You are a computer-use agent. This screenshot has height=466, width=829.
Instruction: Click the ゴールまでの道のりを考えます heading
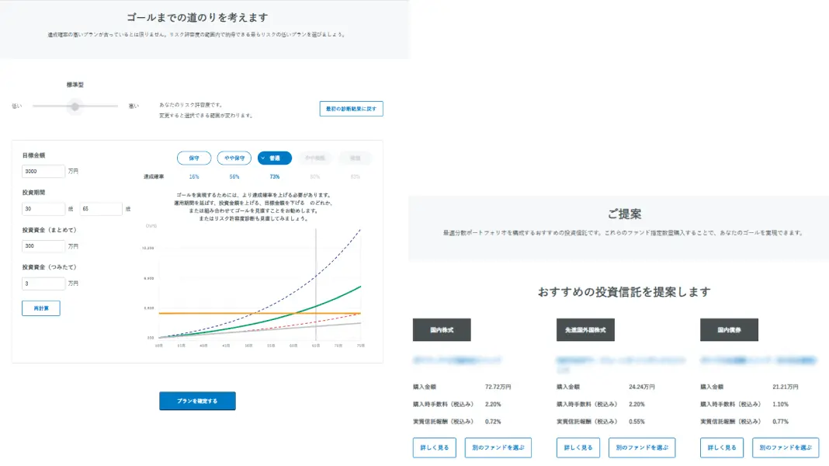(x=197, y=17)
